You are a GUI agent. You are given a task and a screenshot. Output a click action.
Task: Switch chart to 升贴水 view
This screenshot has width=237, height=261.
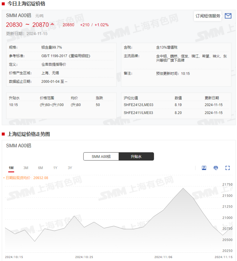pos(136,157)
